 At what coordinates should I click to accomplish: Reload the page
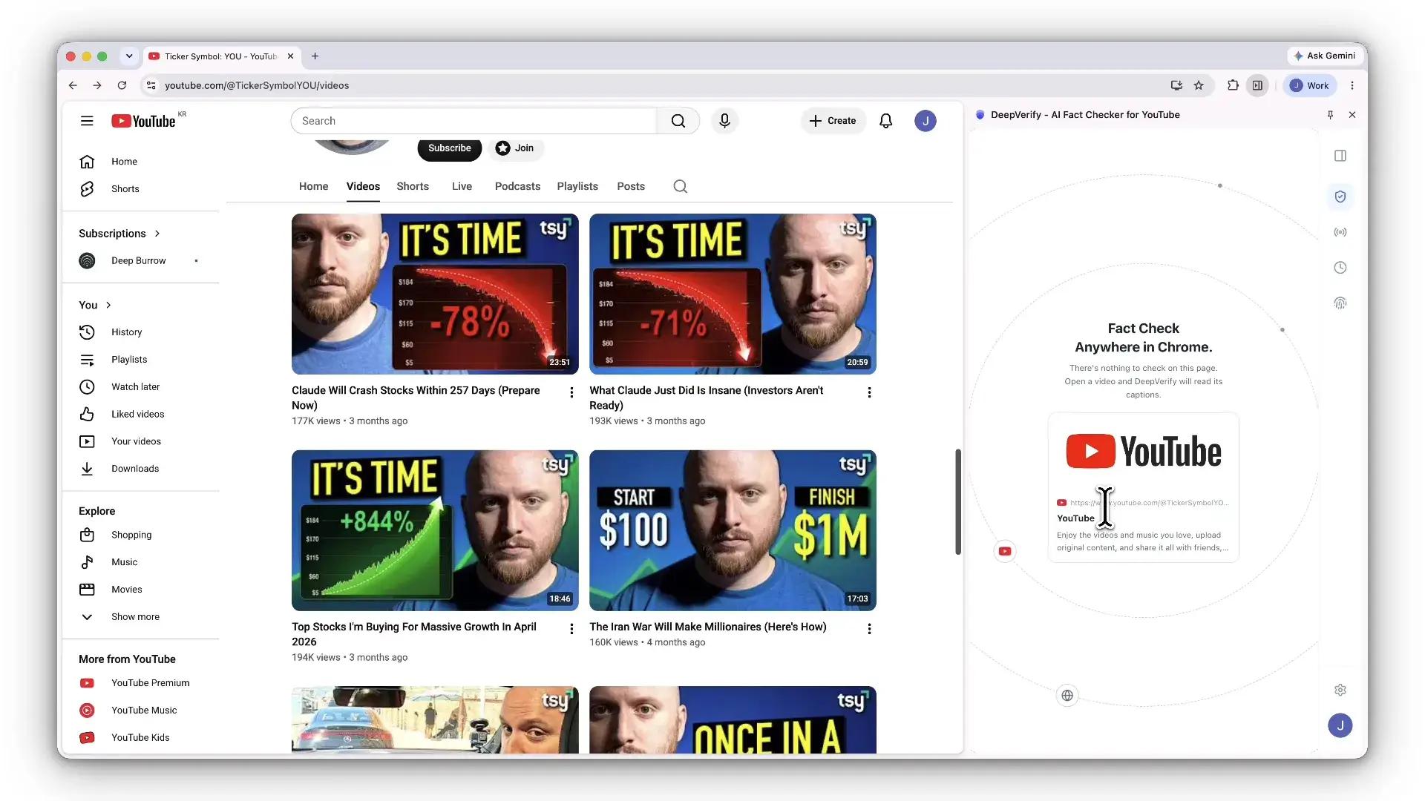tap(122, 85)
